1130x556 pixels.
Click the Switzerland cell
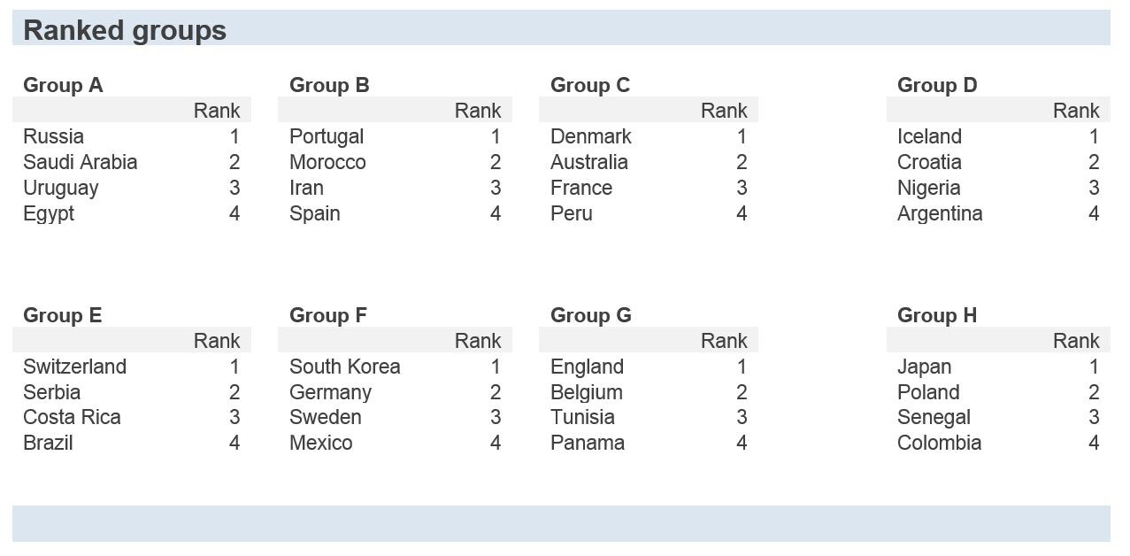tap(74, 367)
